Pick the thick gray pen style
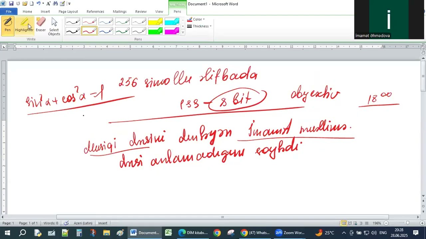The height and width of the screenshot is (239, 426). pyautogui.click(x=139, y=31)
